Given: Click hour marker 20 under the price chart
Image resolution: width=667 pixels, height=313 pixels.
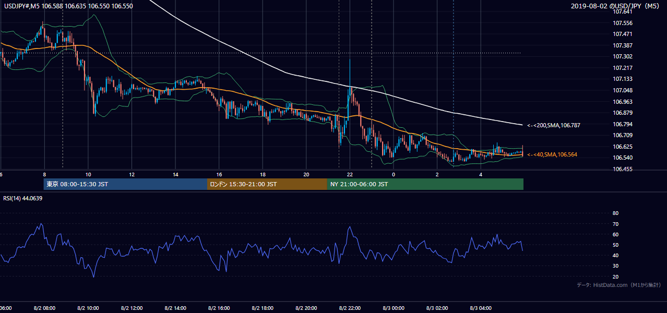Looking at the screenshot, I should [x=306, y=174].
